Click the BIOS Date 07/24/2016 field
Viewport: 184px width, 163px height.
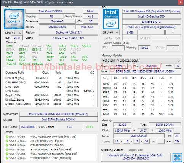click(x=28, y=127)
